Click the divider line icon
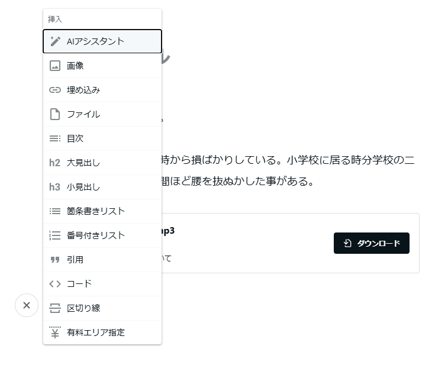Screen dimensions: 448x365 pos(55,308)
